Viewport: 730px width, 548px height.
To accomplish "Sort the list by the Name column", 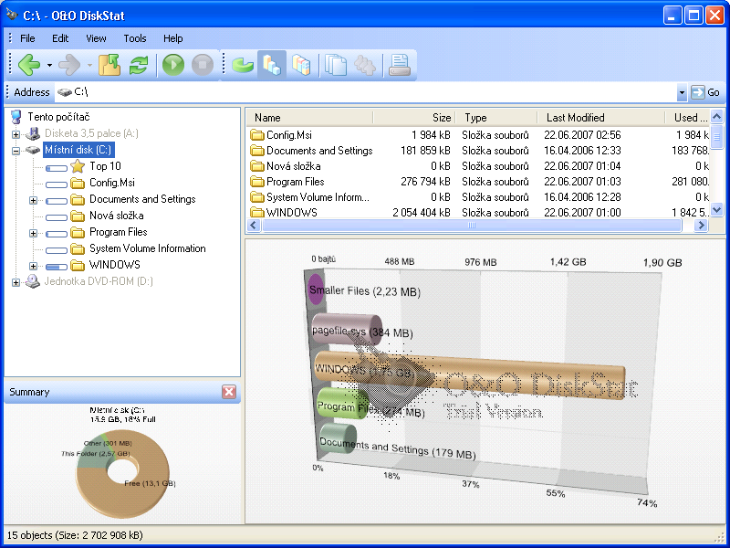I will tap(309, 118).
